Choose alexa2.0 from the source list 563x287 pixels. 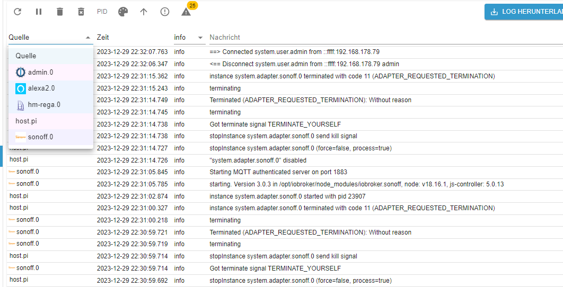click(50, 88)
